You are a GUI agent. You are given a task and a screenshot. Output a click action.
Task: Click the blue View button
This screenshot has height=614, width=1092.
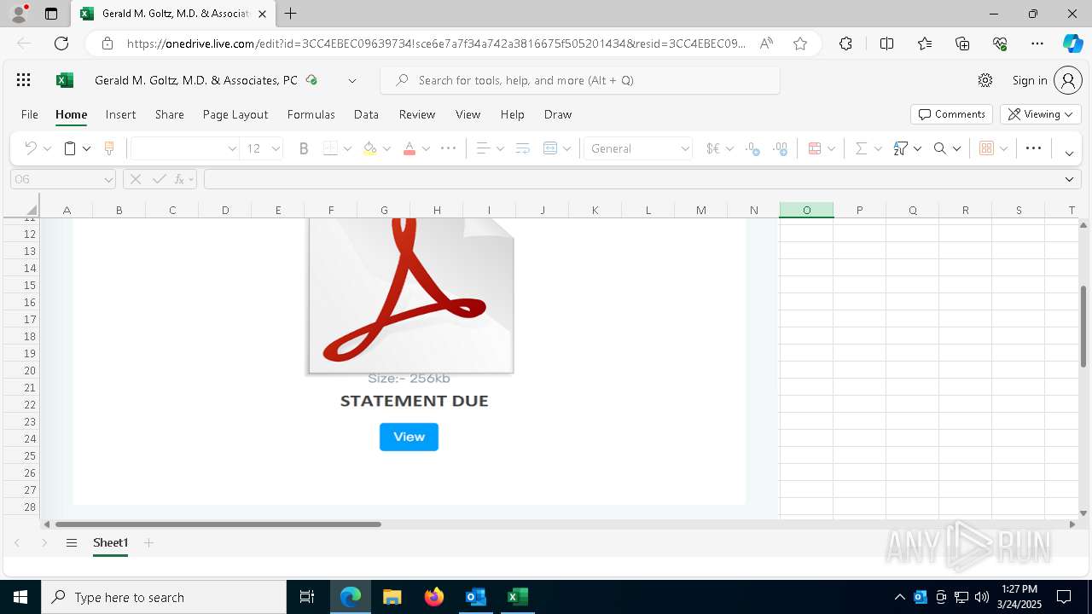click(x=409, y=437)
